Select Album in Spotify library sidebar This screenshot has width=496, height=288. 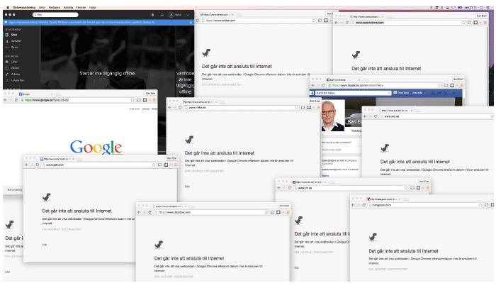point(16,67)
